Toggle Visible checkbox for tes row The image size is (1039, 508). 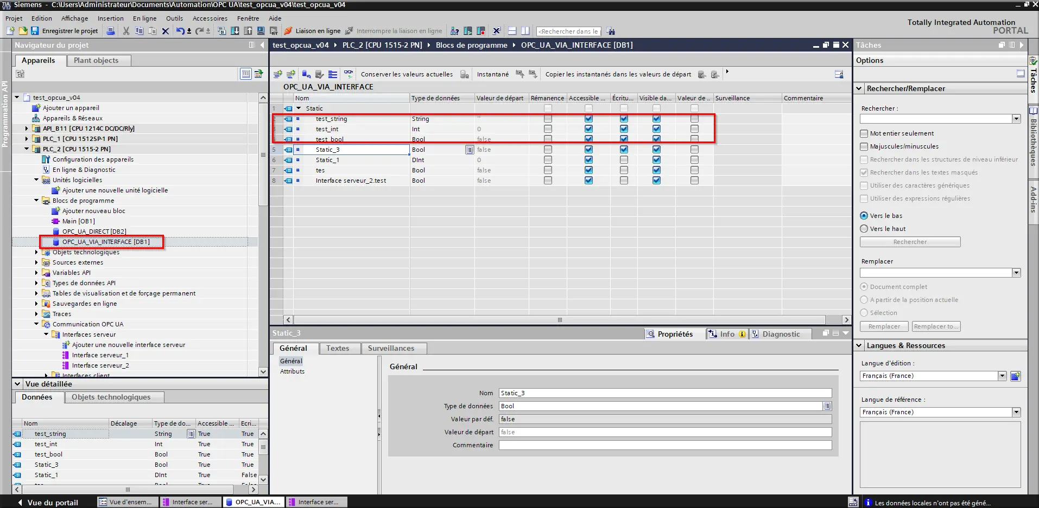tap(656, 170)
